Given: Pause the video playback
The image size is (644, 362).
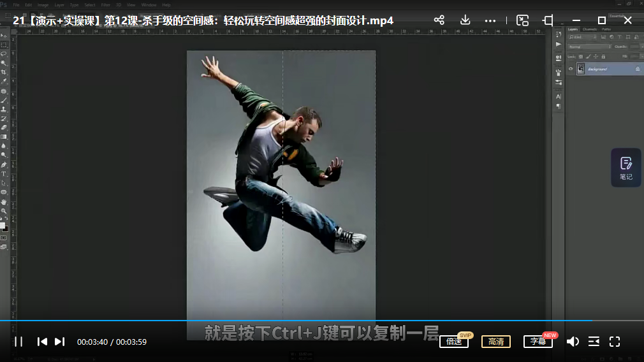Looking at the screenshot, I should tap(18, 342).
